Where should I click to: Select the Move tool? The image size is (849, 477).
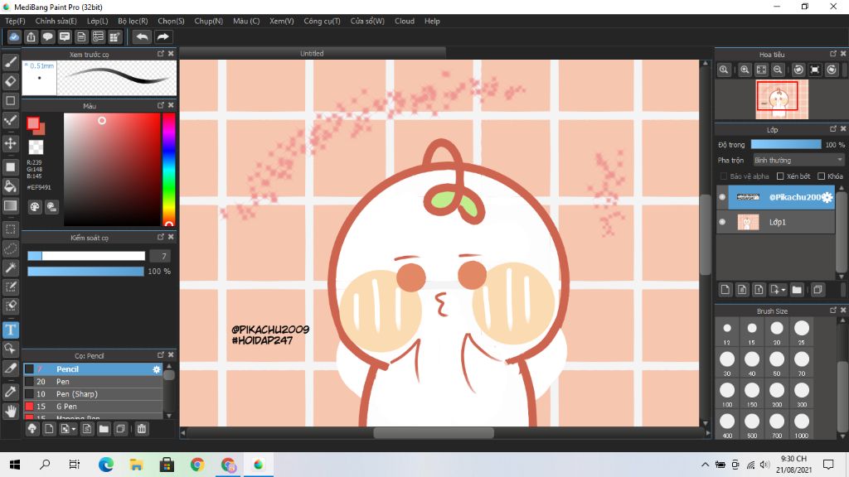10,144
